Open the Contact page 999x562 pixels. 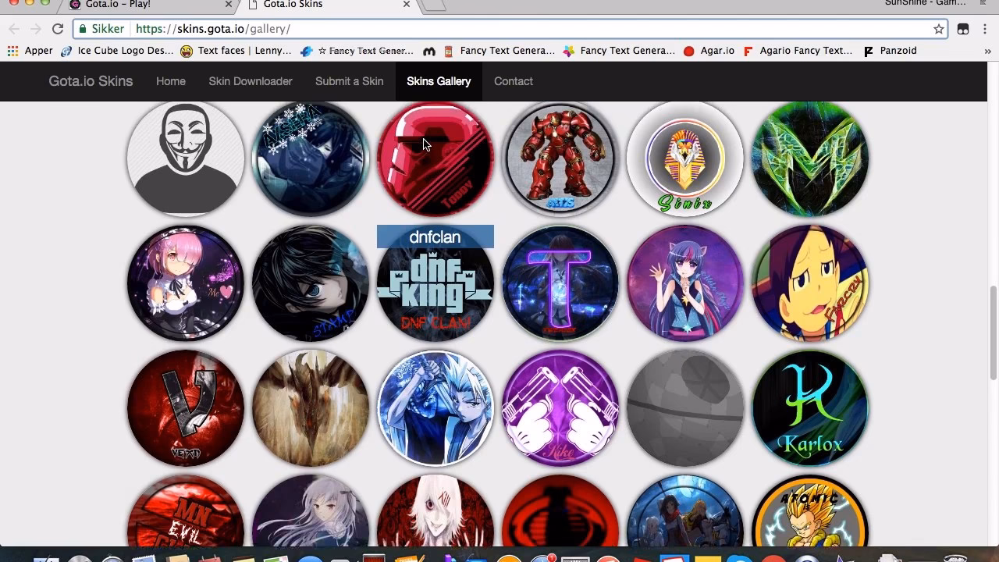click(514, 81)
